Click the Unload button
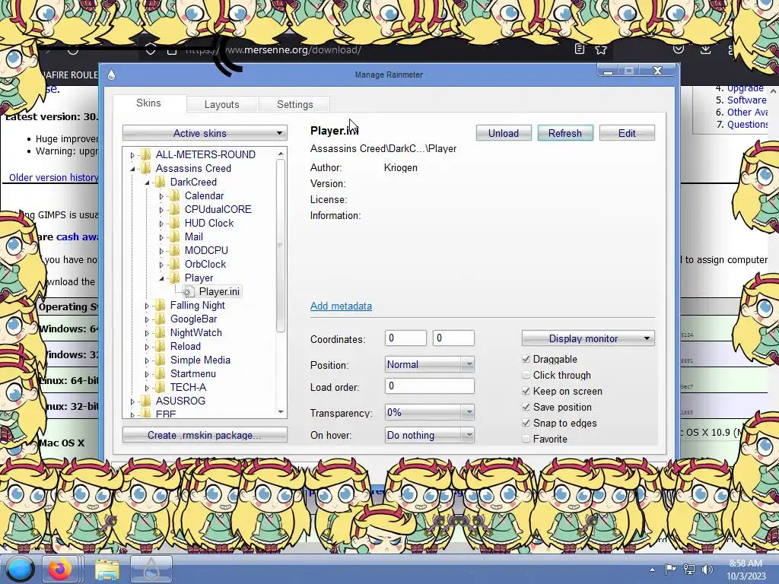This screenshot has width=779, height=584. [x=504, y=133]
